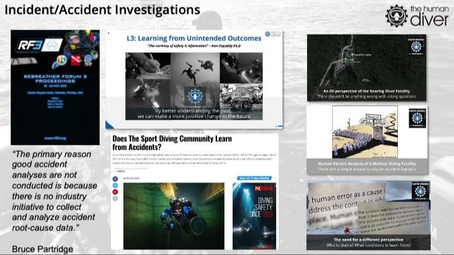The image size is (454, 255).
Task: Click the badge icon on the Roaring River card
Action: 416,46
